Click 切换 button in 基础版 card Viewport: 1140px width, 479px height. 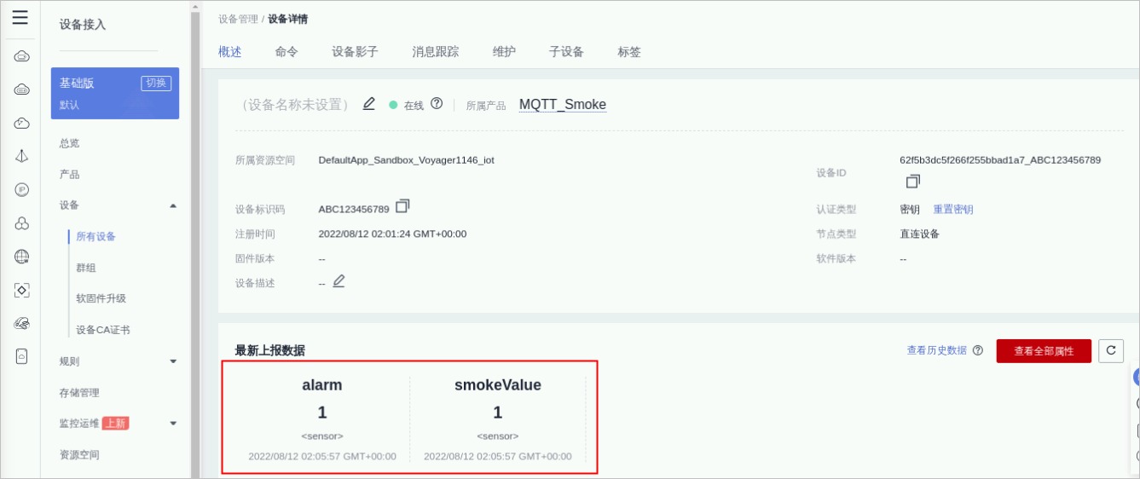tap(156, 83)
